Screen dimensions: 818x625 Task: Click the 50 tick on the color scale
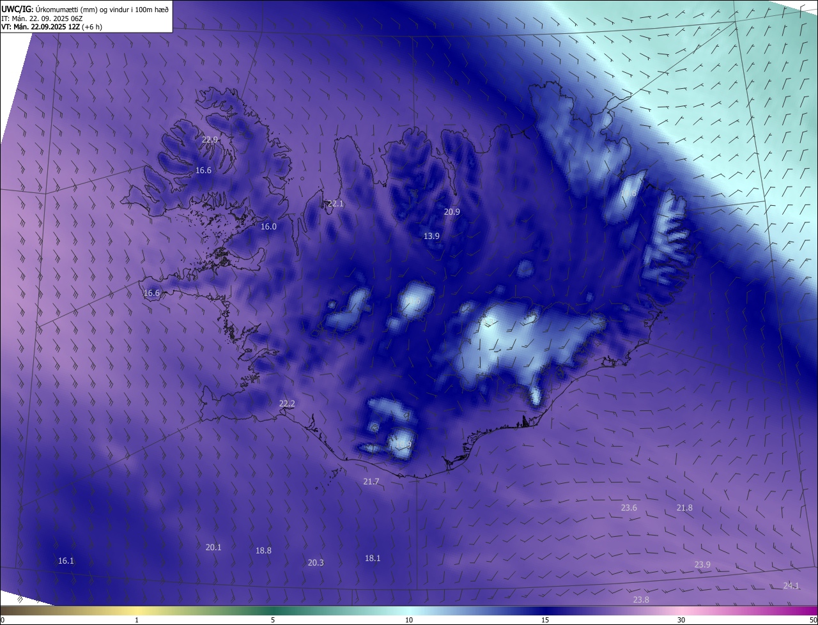coord(813,620)
